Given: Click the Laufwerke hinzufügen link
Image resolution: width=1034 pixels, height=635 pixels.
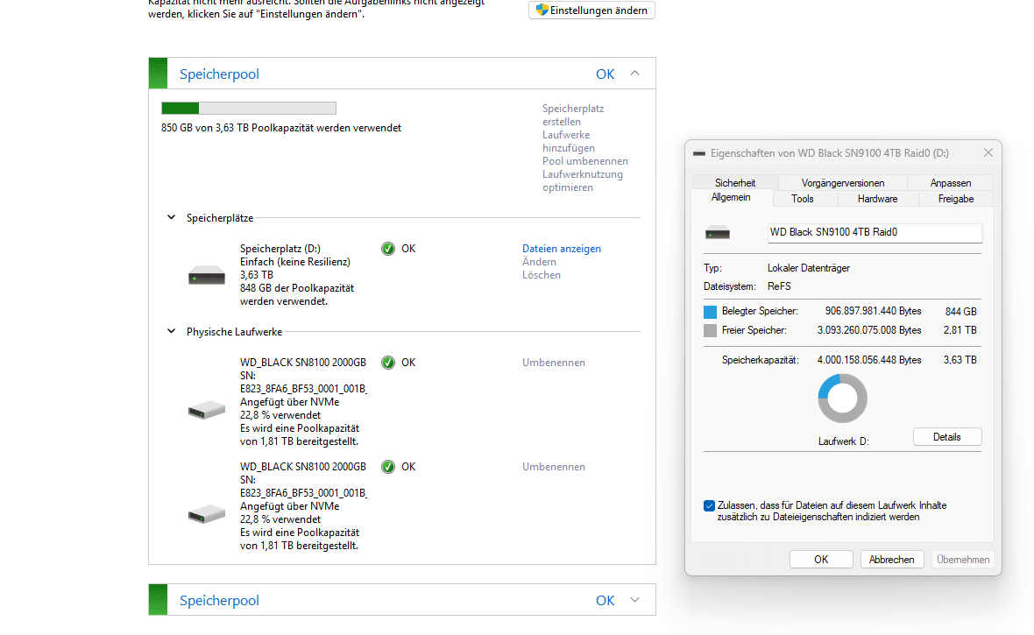Looking at the screenshot, I should 569,141.
